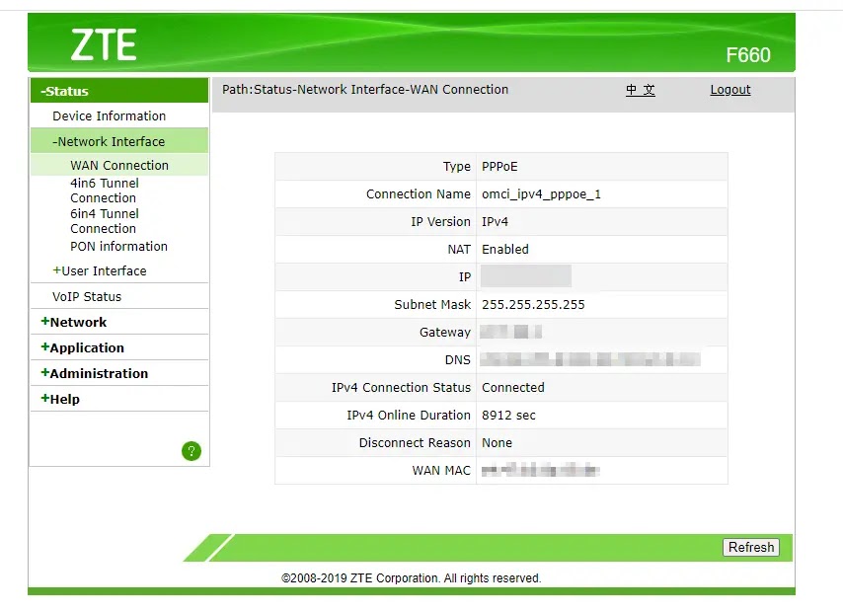Expand the Application menu section
The width and height of the screenshot is (843, 612).
pyautogui.click(x=82, y=347)
